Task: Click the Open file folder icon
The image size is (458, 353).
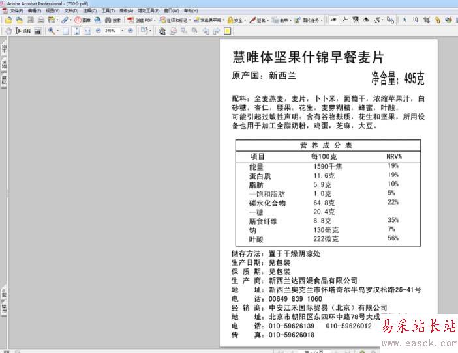Action: point(8,20)
